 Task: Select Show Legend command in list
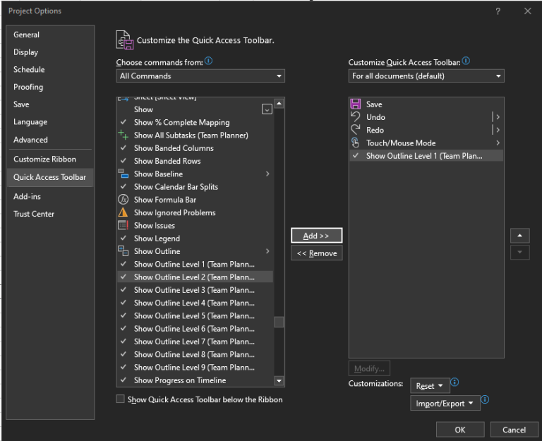(x=157, y=238)
